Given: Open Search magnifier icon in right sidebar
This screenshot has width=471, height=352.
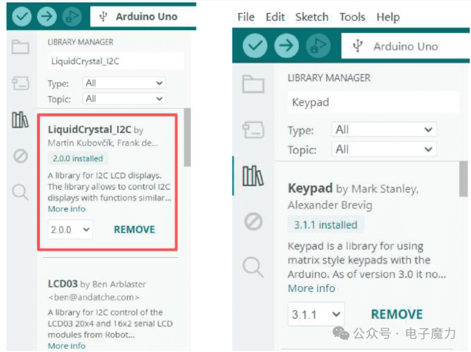Looking at the screenshot, I should tap(253, 267).
